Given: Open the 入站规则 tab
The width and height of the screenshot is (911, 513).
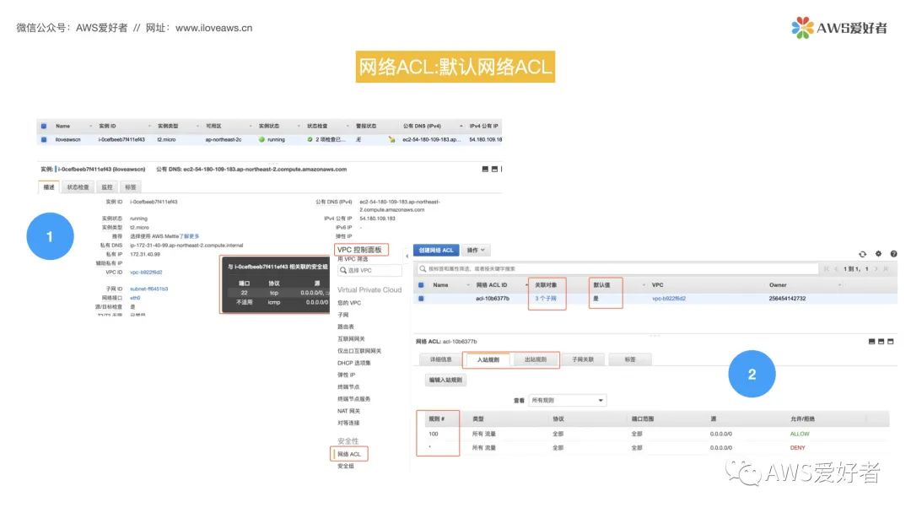Looking at the screenshot, I should (x=488, y=359).
